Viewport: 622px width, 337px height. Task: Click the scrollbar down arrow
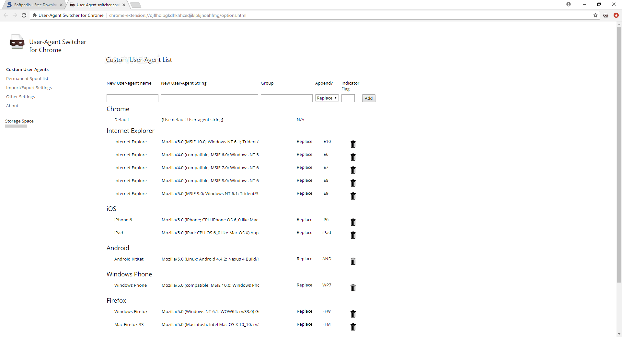point(619,334)
